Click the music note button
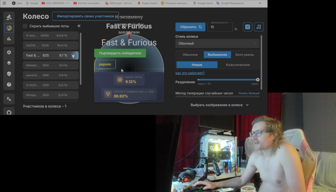The height and width of the screenshot is (192, 336). tap(259, 27)
